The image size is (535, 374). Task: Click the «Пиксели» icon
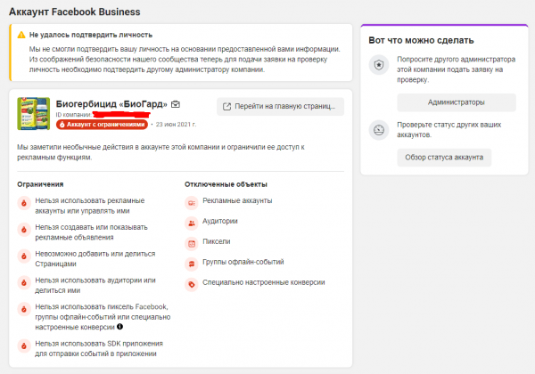(x=192, y=244)
